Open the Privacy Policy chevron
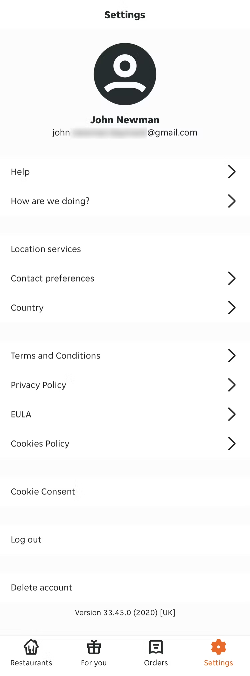Viewport: 250px width, 676px height. 232,385
